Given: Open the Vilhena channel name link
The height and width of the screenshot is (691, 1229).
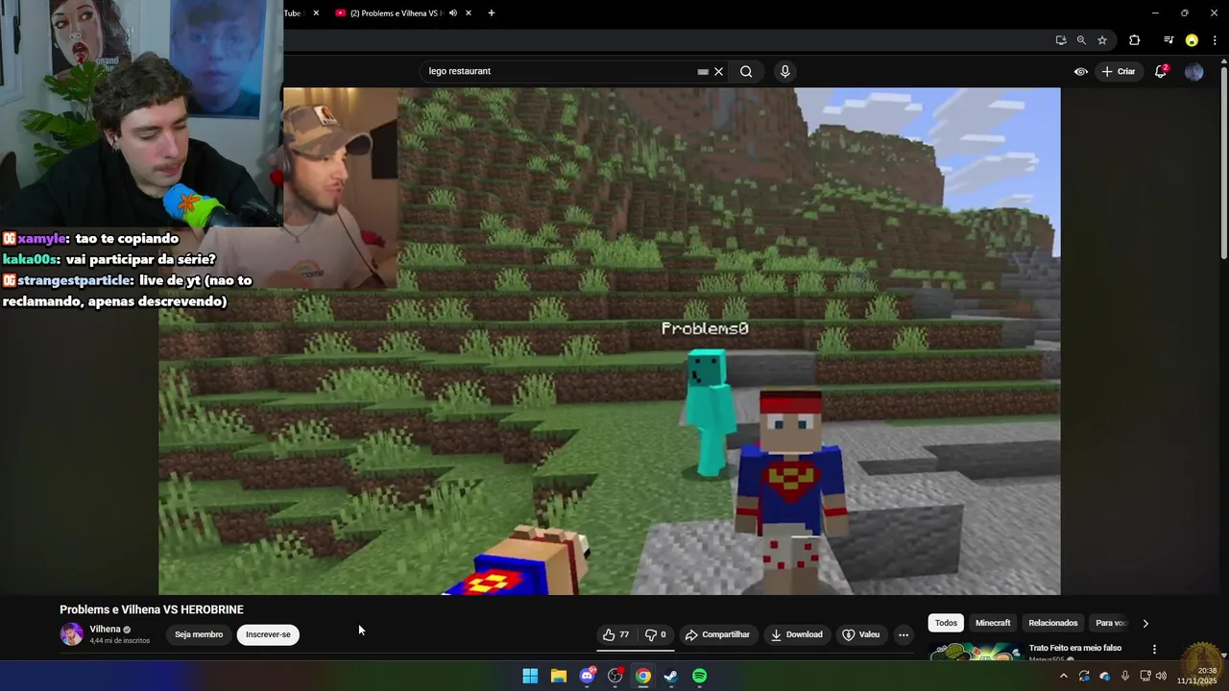Looking at the screenshot, I should (x=105, y=630).
